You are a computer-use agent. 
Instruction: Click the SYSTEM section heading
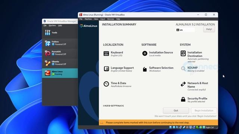click(185, 45)
